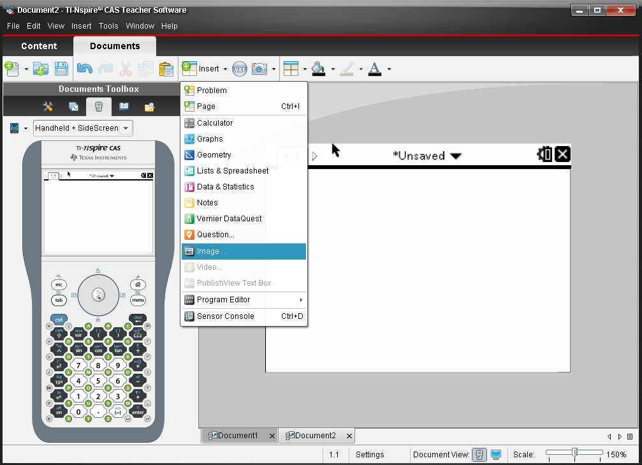Open Page Sorter icon in toolbox

(73, 107)
